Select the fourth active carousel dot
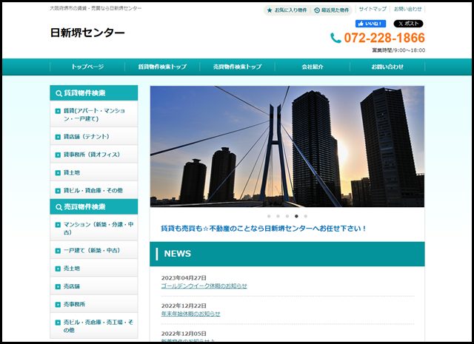 (x=296, y=216)
